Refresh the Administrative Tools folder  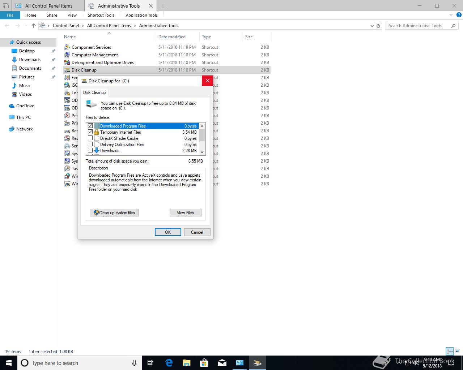click(378, 26)
